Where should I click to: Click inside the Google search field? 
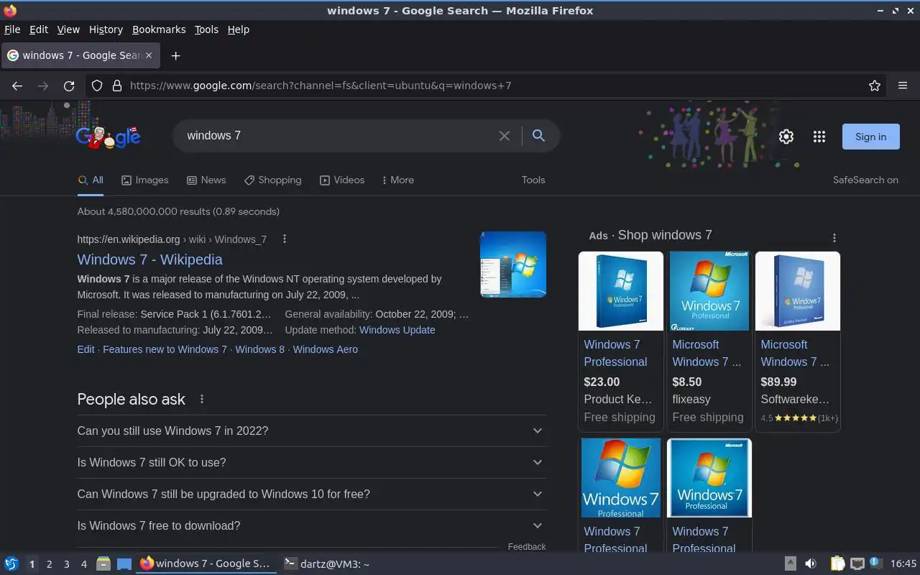coord(338,136)
